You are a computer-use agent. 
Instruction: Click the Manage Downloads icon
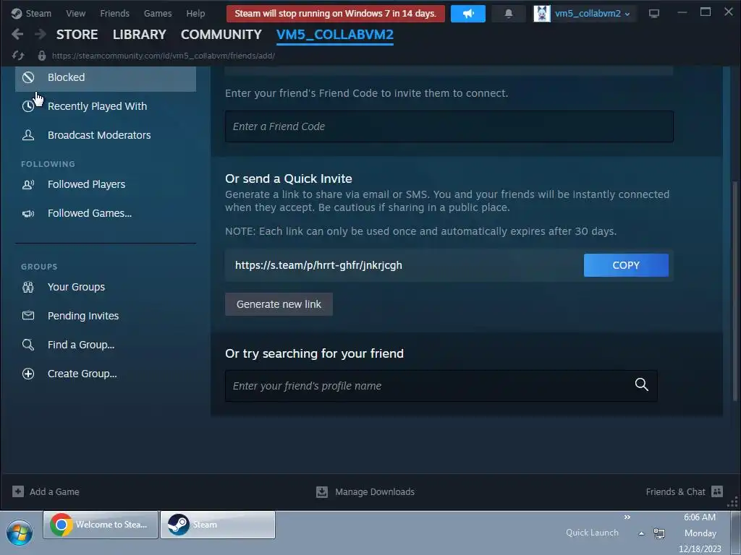tap(322, 491)
